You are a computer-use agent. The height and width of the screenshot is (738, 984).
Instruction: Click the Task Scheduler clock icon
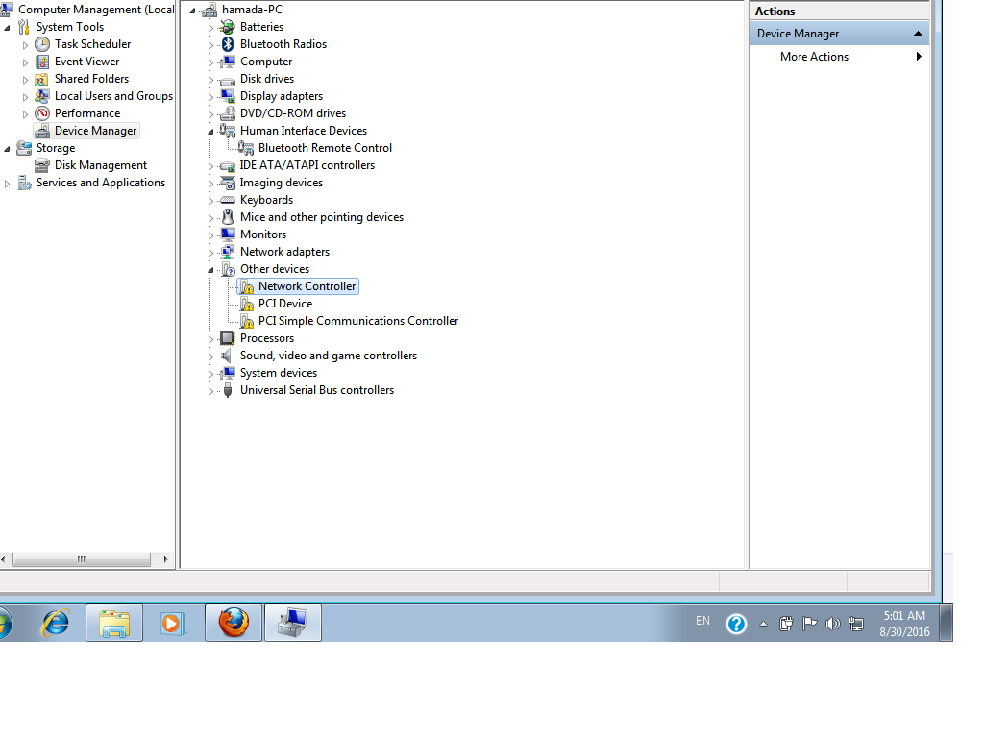42,44
